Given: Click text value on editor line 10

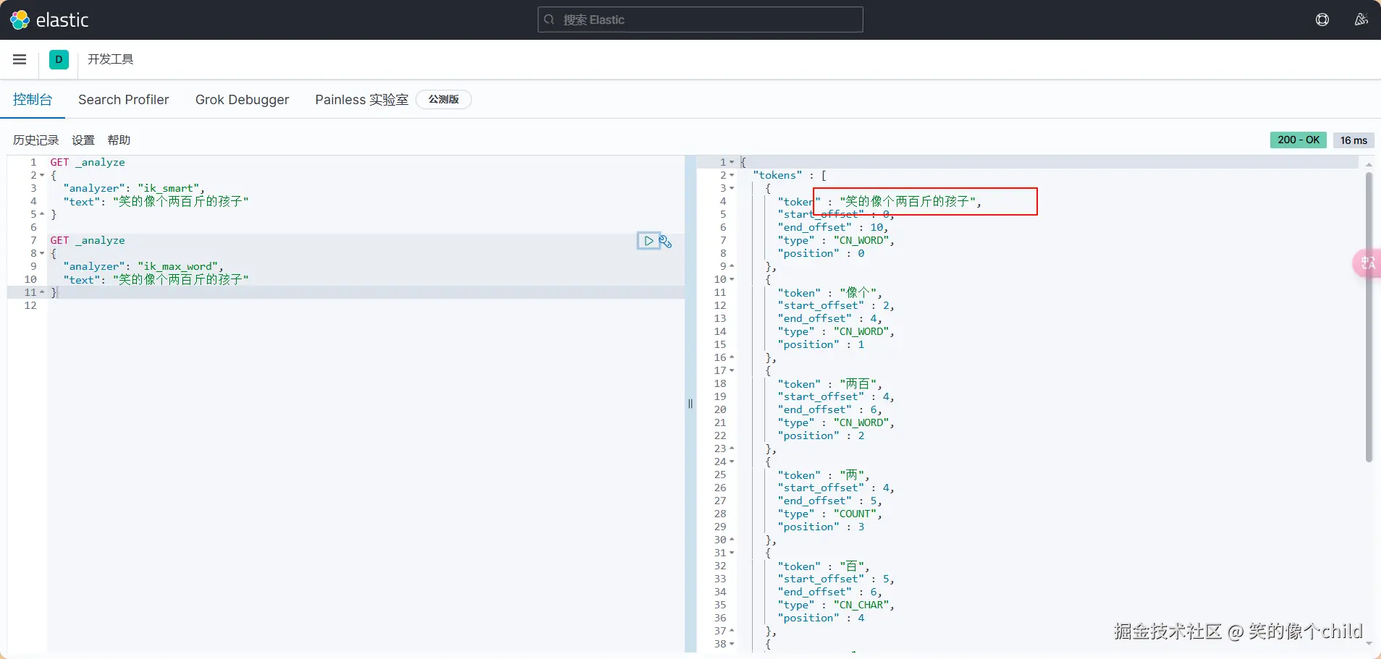Looking at the screenshot, I should click(x=180, y=280).
